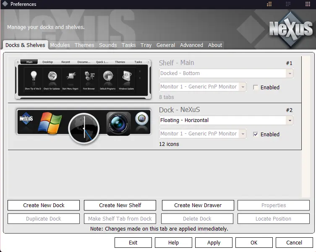The width and height of the screenshot is (316, 252).
Task: Click the Apply button
Action: [214, 242]
